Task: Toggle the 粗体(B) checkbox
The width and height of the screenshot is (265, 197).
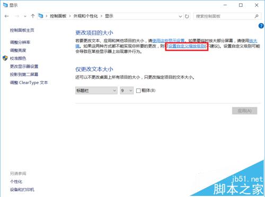Action: [138, 91]
